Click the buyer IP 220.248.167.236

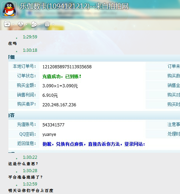coord(59,105)
